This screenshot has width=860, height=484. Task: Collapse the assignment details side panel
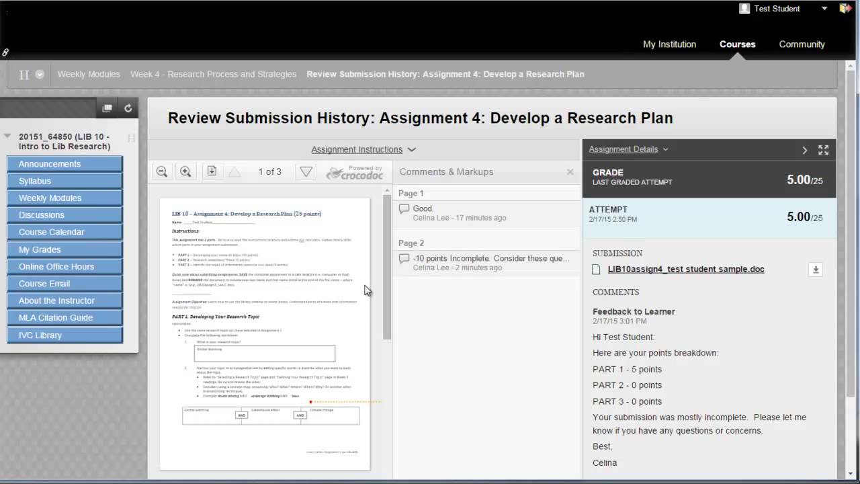pos(804,150)
